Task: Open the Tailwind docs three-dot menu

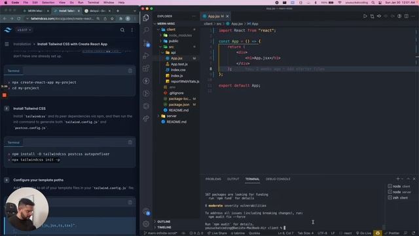Action: (132, 30)
